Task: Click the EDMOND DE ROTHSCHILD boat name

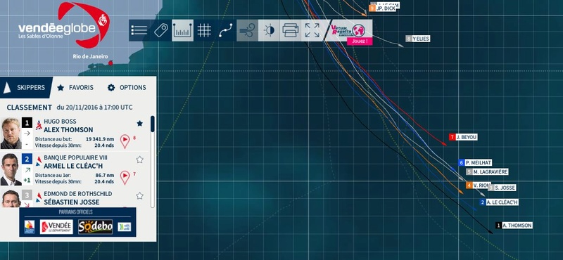Action: click(78, 194)
